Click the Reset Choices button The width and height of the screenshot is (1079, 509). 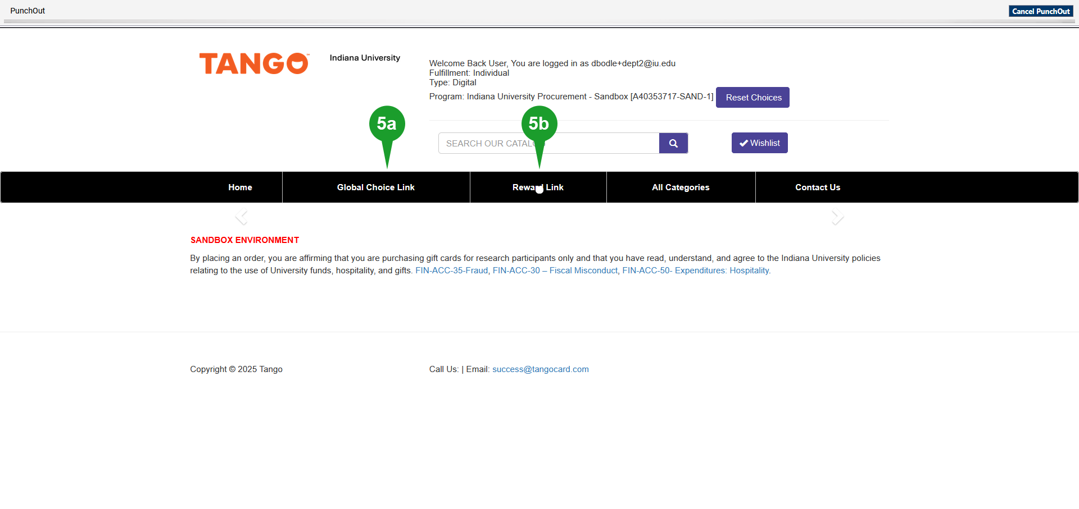[752, 97]
